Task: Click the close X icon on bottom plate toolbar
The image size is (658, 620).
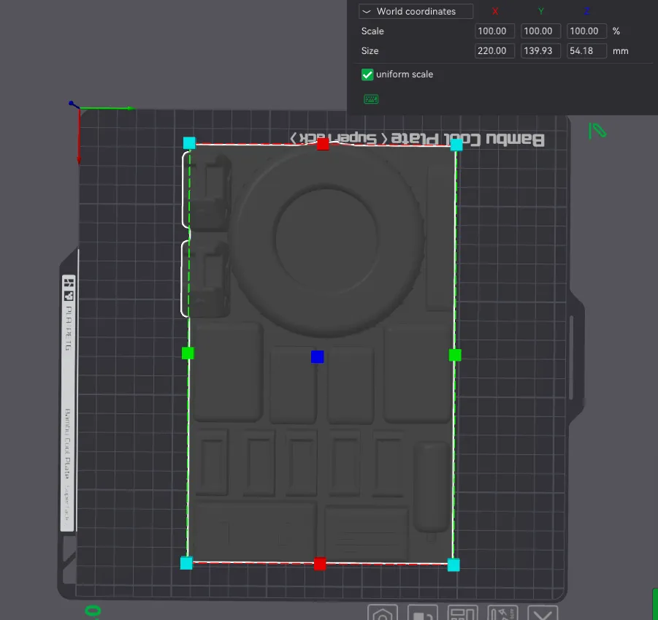Action: tap(542, 613)
